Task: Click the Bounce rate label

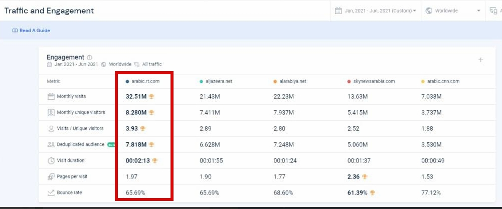Action: (x=70, y=192)
